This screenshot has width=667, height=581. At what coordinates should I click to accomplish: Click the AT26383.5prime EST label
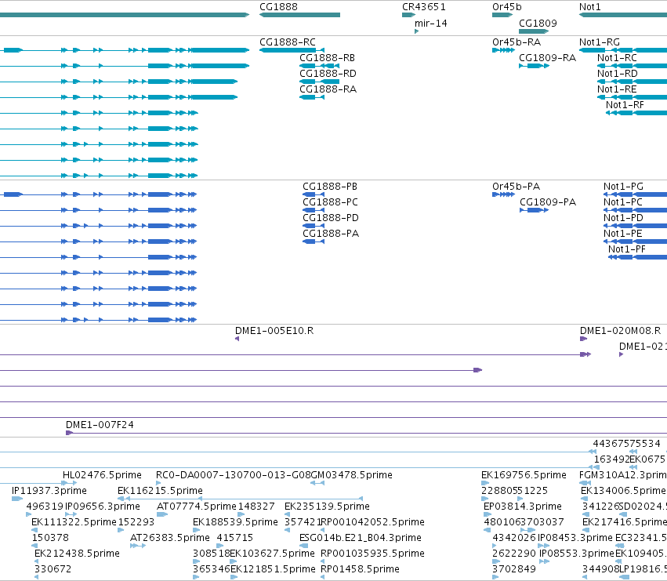point(170,538)
